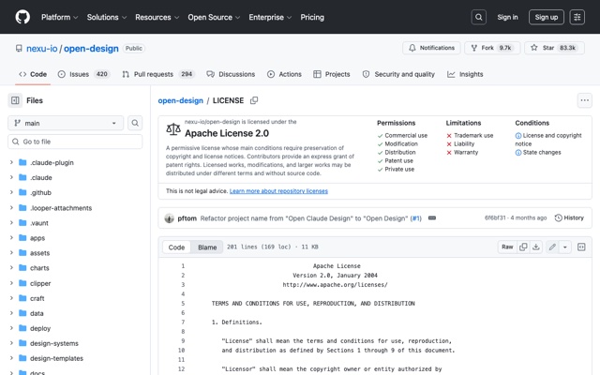Open the edit options dropdown arrow
This screenshot has width=600, height=375.
coord(564,247)
